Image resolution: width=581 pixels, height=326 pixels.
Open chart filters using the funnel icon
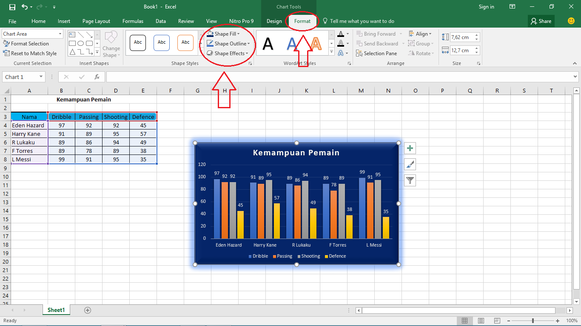[x=410, y=180]
